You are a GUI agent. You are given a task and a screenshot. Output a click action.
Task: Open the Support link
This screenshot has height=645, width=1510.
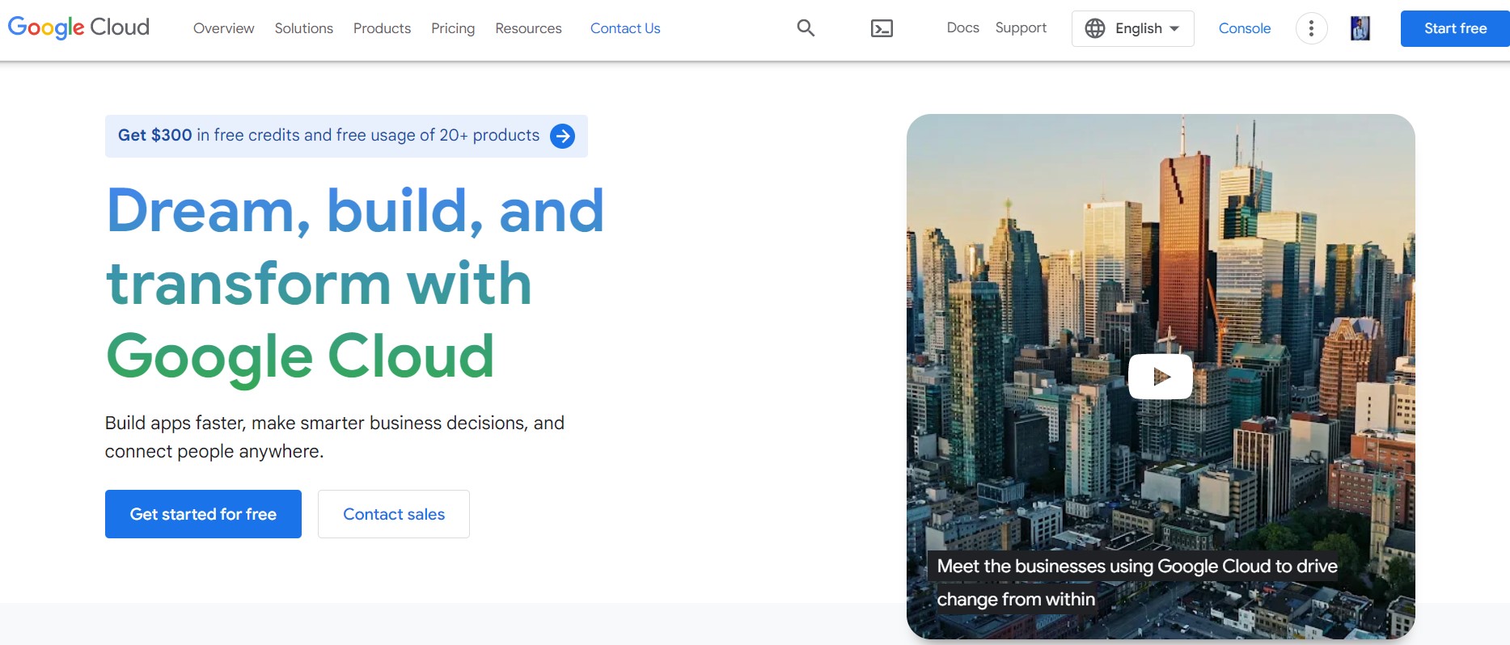click(x=1021, y=27)
